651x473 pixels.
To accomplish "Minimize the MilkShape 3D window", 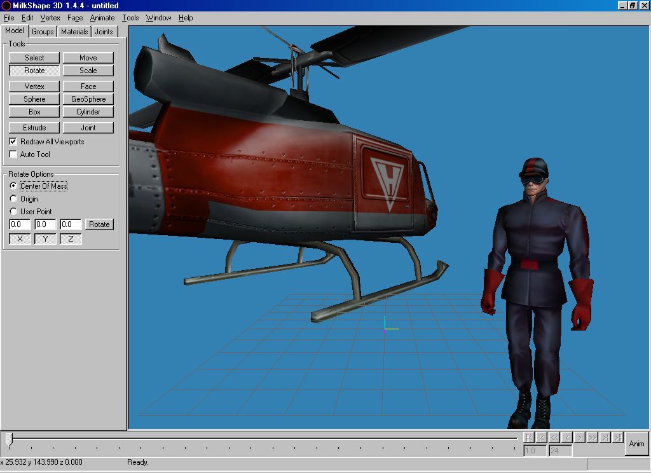I will pyautogui.click(x=622, y=5).
